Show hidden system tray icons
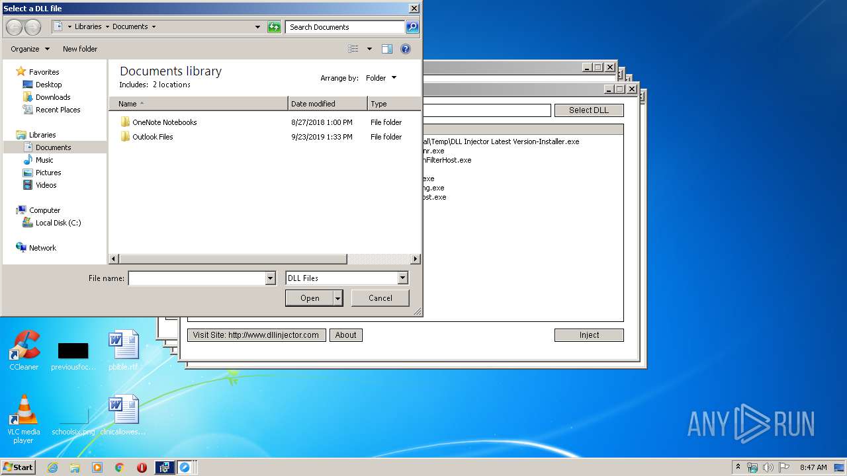 click(x=738, y=467)
